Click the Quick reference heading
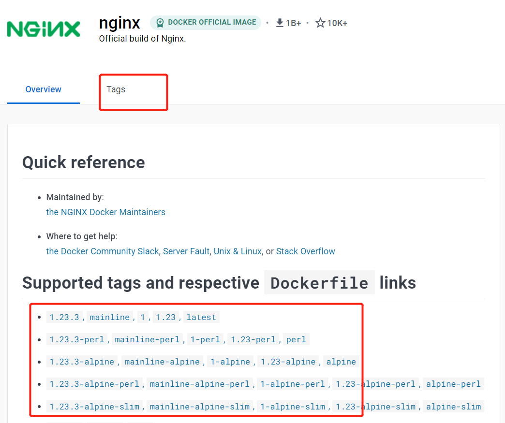 click(x=83, y=162)
